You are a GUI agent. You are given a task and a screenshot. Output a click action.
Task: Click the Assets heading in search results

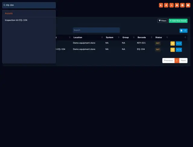click(x=9, y=13)
